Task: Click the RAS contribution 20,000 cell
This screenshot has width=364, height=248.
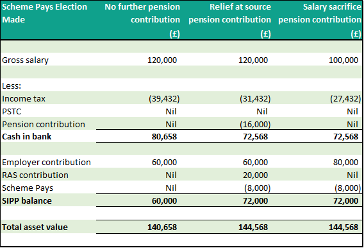Action: click(x=255, y=175)
